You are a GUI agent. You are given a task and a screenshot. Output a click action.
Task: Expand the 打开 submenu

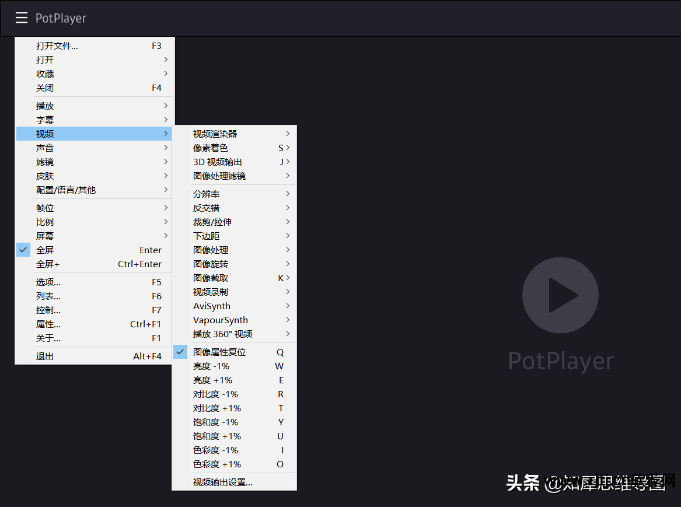95,60
